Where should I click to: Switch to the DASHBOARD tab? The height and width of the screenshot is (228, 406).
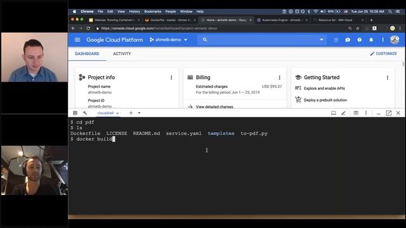point(87,54)
